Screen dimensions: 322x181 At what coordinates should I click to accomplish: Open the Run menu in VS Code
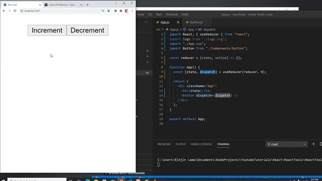159,15
